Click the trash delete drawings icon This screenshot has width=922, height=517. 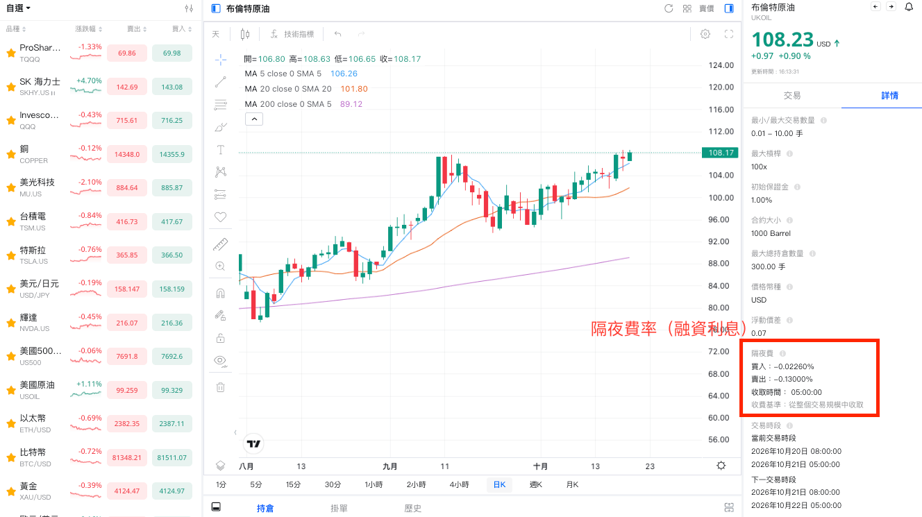coord(221,387)
